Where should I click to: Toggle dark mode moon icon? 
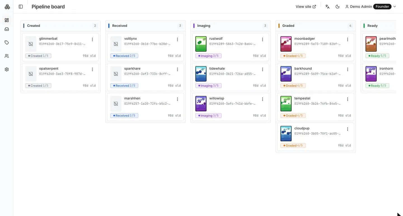[338, 7]
